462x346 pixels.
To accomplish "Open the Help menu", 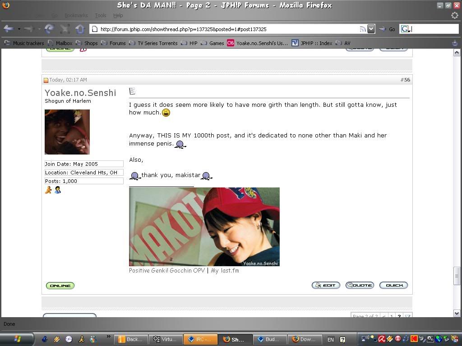I will [x=118, y=15].
